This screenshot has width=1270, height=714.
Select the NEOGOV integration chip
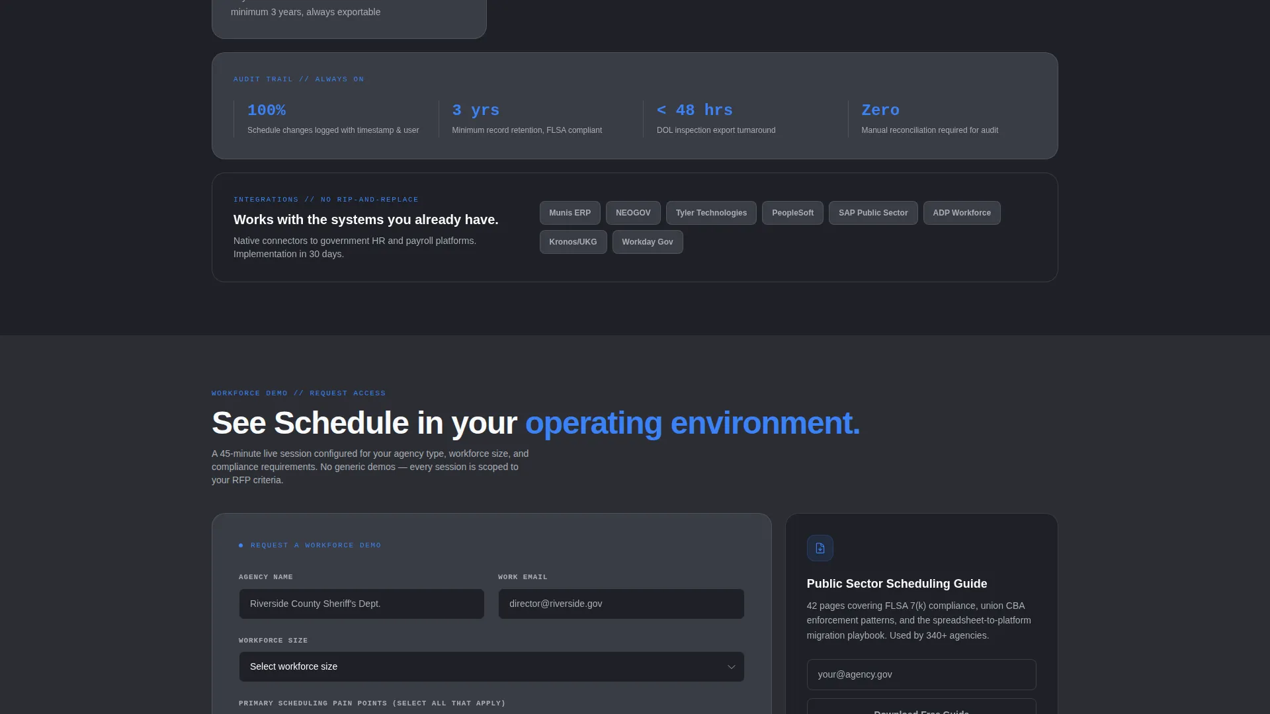coord(633,213)
